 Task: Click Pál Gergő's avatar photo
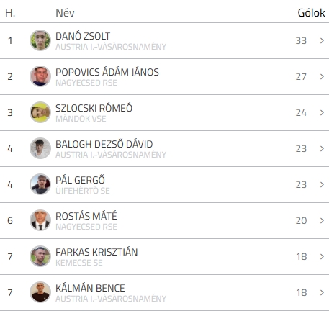tap(40, 184)
